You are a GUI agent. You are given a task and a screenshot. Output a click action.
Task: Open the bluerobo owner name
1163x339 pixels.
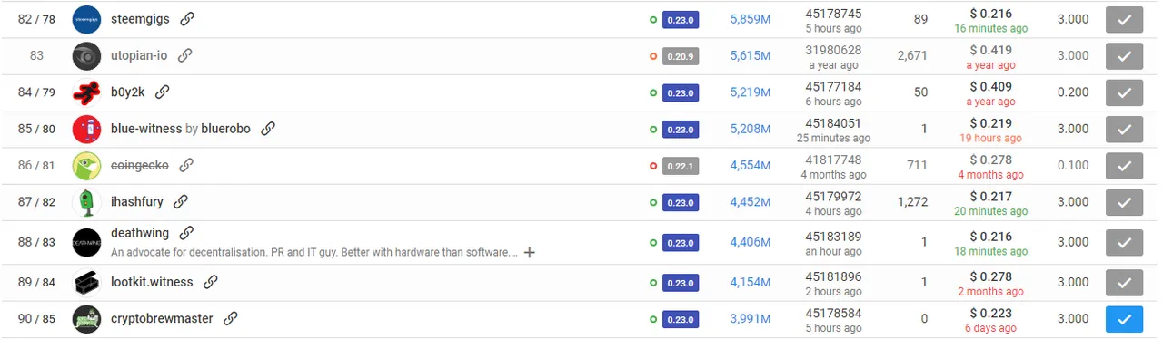coord(226,129)
